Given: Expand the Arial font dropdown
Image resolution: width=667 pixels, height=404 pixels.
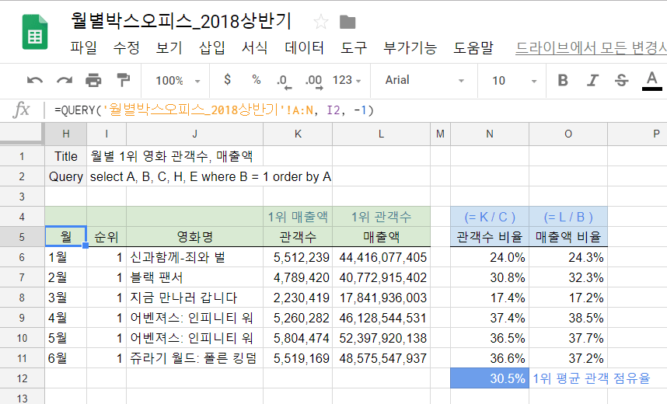Looking at the screenshot, I should point(424,80).
